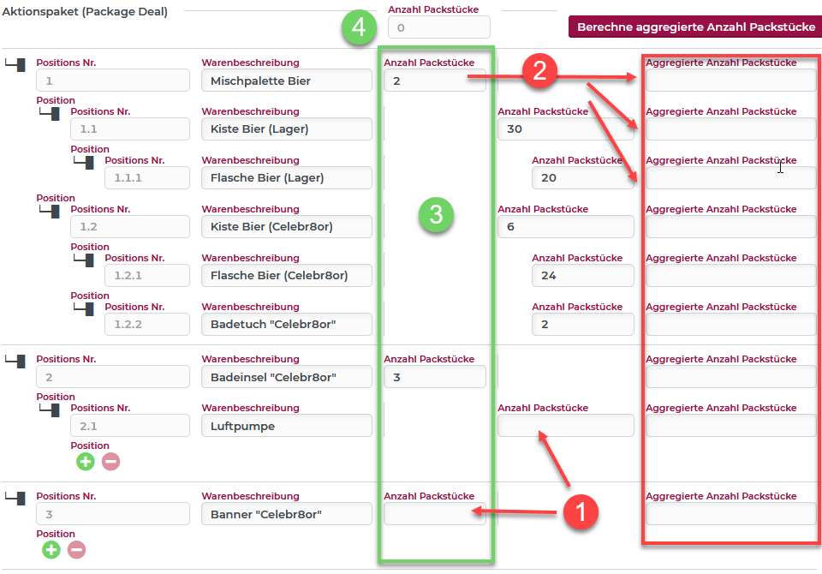The height and width of the screenshot is (574, 822).
Task: Click aggregated Packstücke field in Mischpalette Bier row
Action: pos(730,81)
